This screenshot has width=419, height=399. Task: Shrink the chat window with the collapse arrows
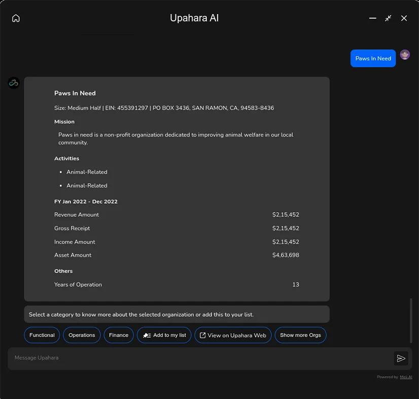click(x=388, y=18)
